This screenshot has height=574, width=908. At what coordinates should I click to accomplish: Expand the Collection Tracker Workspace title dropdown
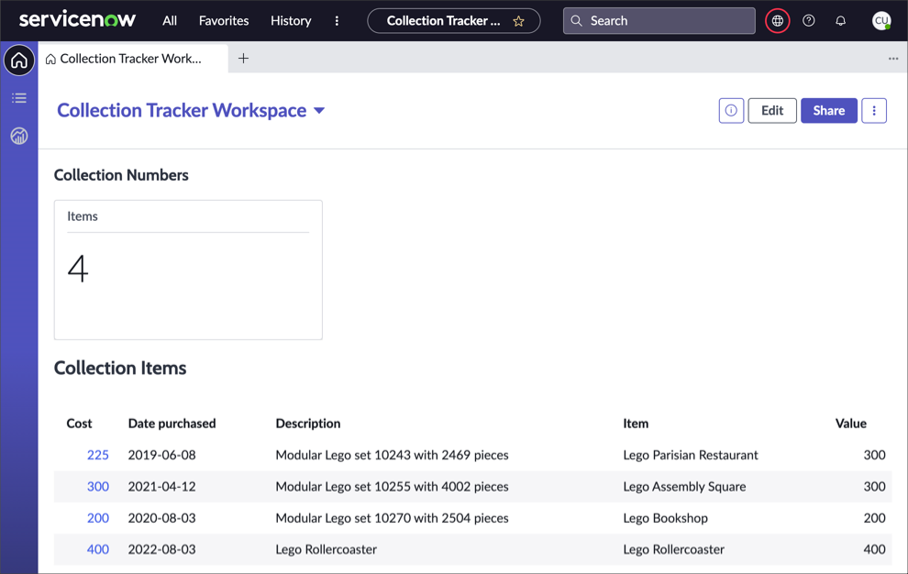coord(319,110)
